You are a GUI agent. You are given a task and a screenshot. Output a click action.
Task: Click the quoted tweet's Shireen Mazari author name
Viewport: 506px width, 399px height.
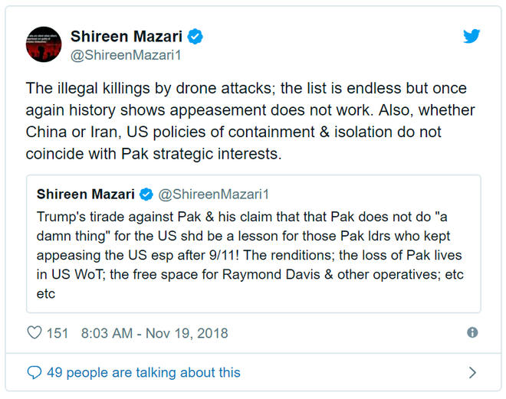tap(86, 195)
